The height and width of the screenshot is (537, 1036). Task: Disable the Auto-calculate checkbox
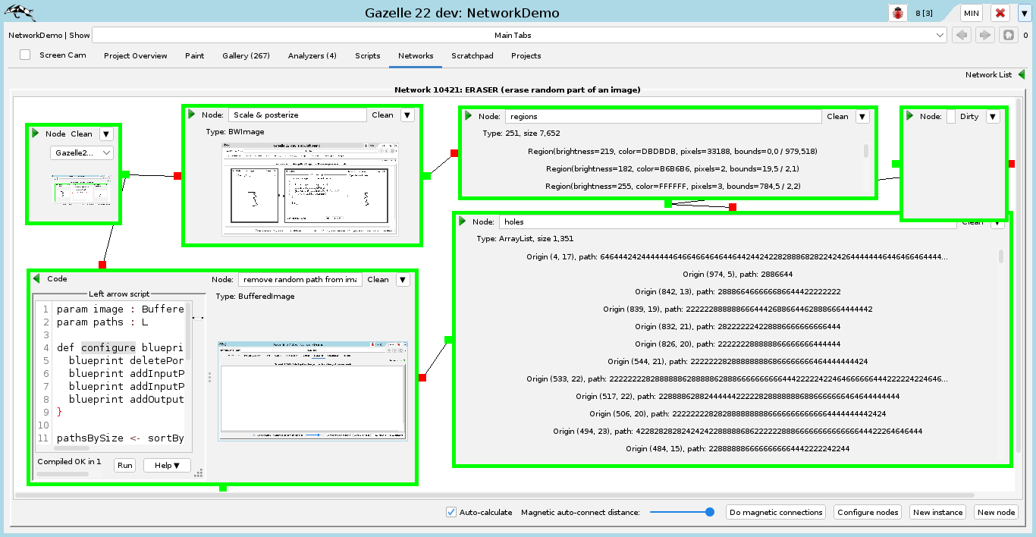coord(451,512)
